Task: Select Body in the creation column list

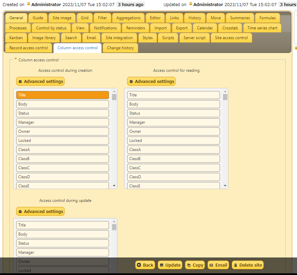Action: (x=62, y=104)
